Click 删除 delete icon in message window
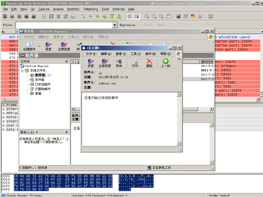 click(149, 63)
